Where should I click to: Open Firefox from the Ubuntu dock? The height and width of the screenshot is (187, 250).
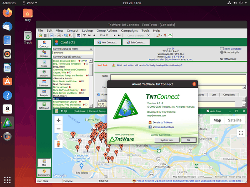pyautogui.click(x=7, y=13)
